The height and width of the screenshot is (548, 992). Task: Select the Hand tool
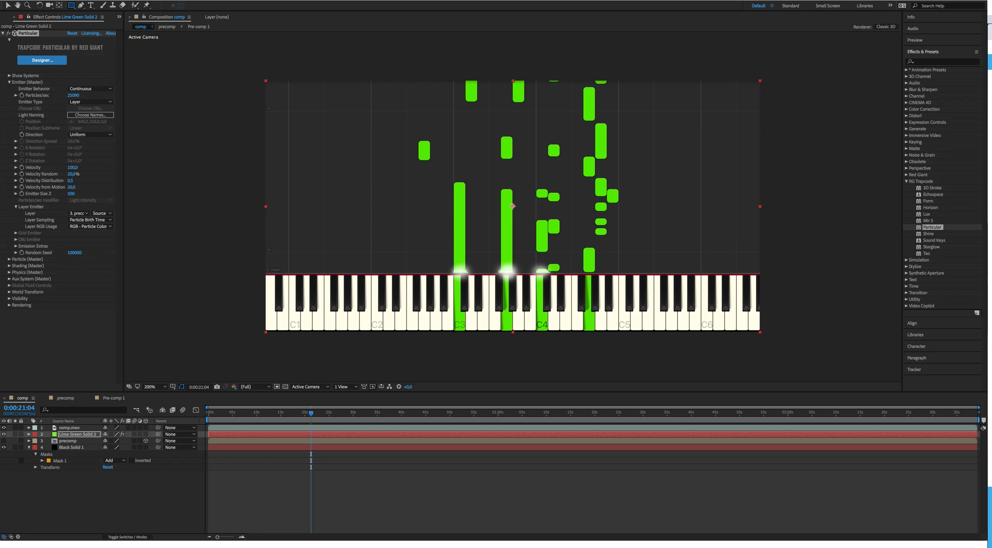(17, 5)
